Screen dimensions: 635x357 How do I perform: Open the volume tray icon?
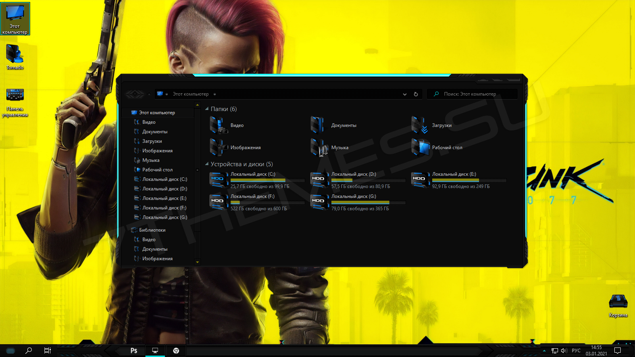tap(564, 351)
